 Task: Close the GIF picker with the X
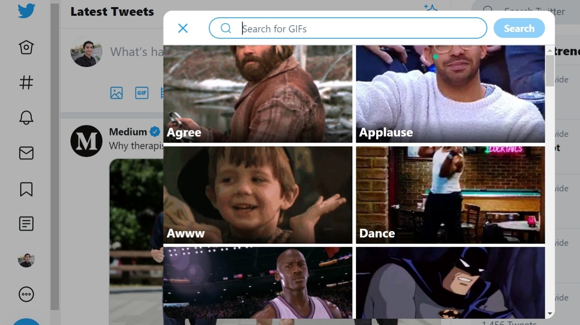(x=183, y=28)
